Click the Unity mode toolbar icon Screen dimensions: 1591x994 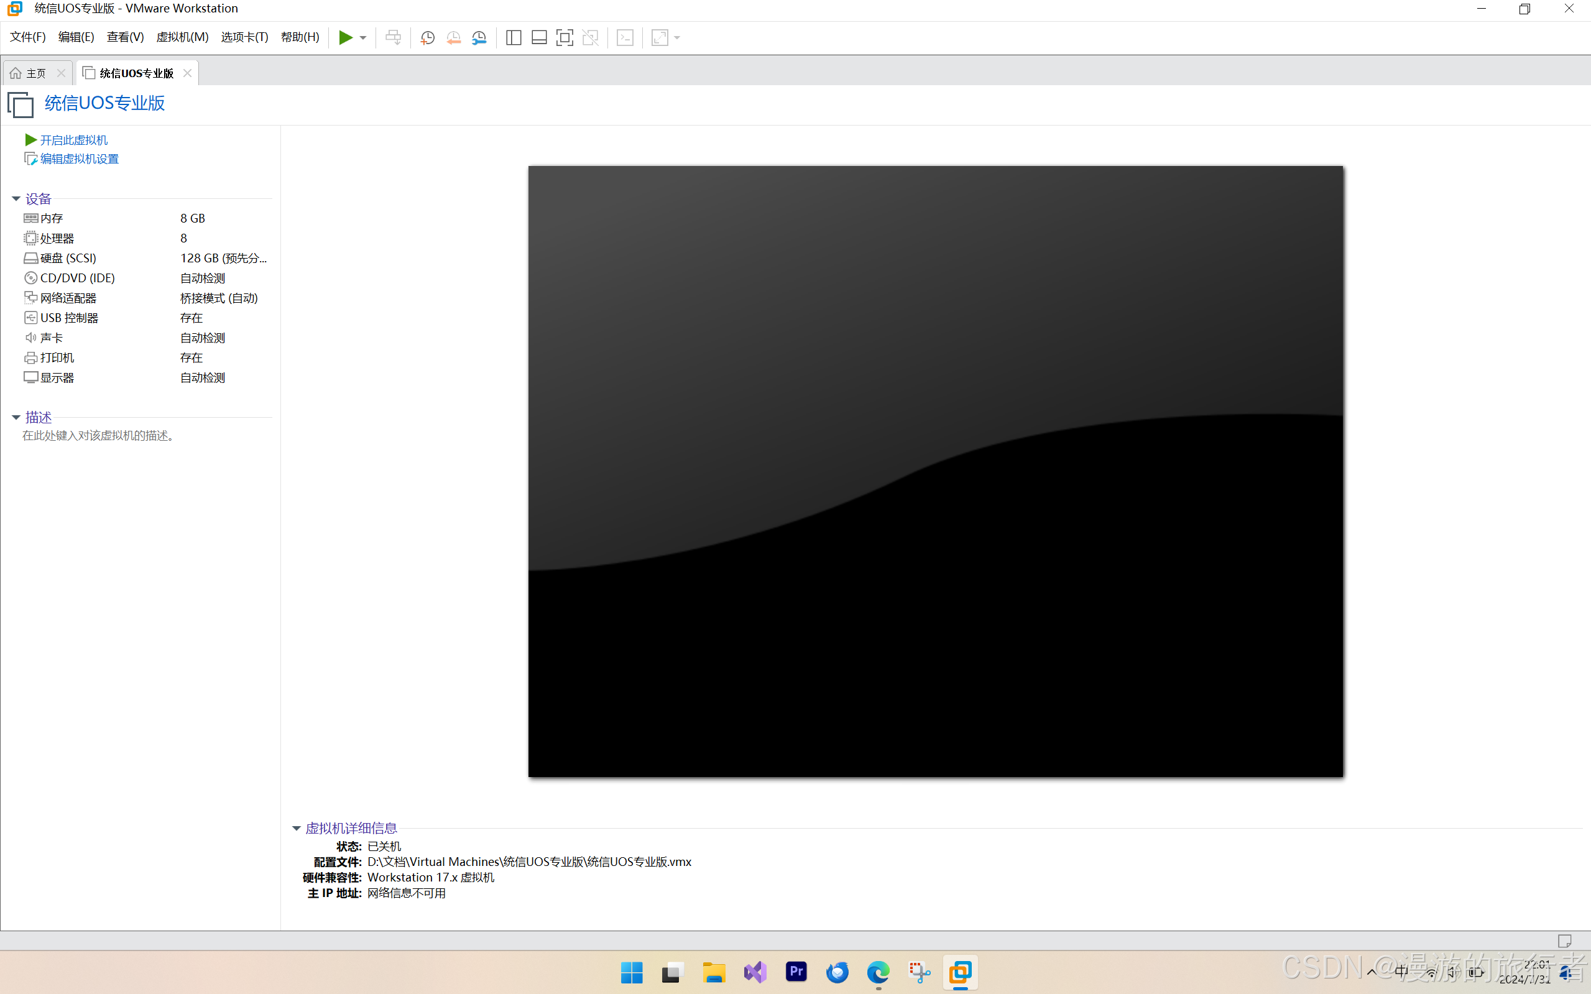click(591, 37)
